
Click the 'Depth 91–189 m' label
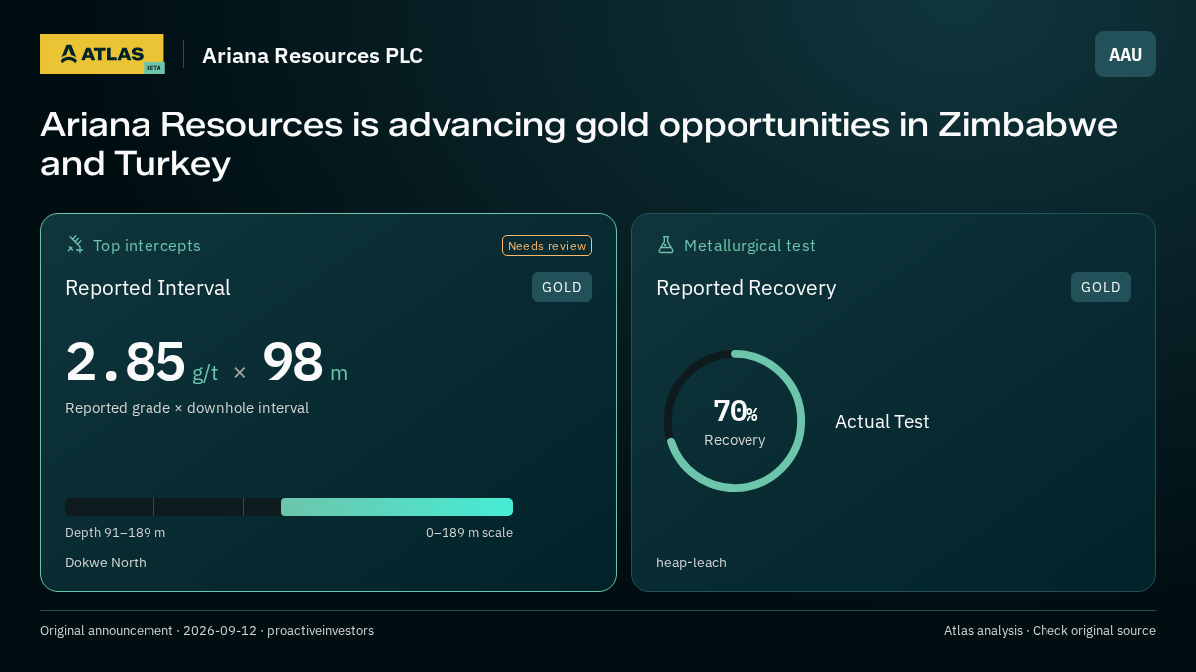(x=115, y=533)
